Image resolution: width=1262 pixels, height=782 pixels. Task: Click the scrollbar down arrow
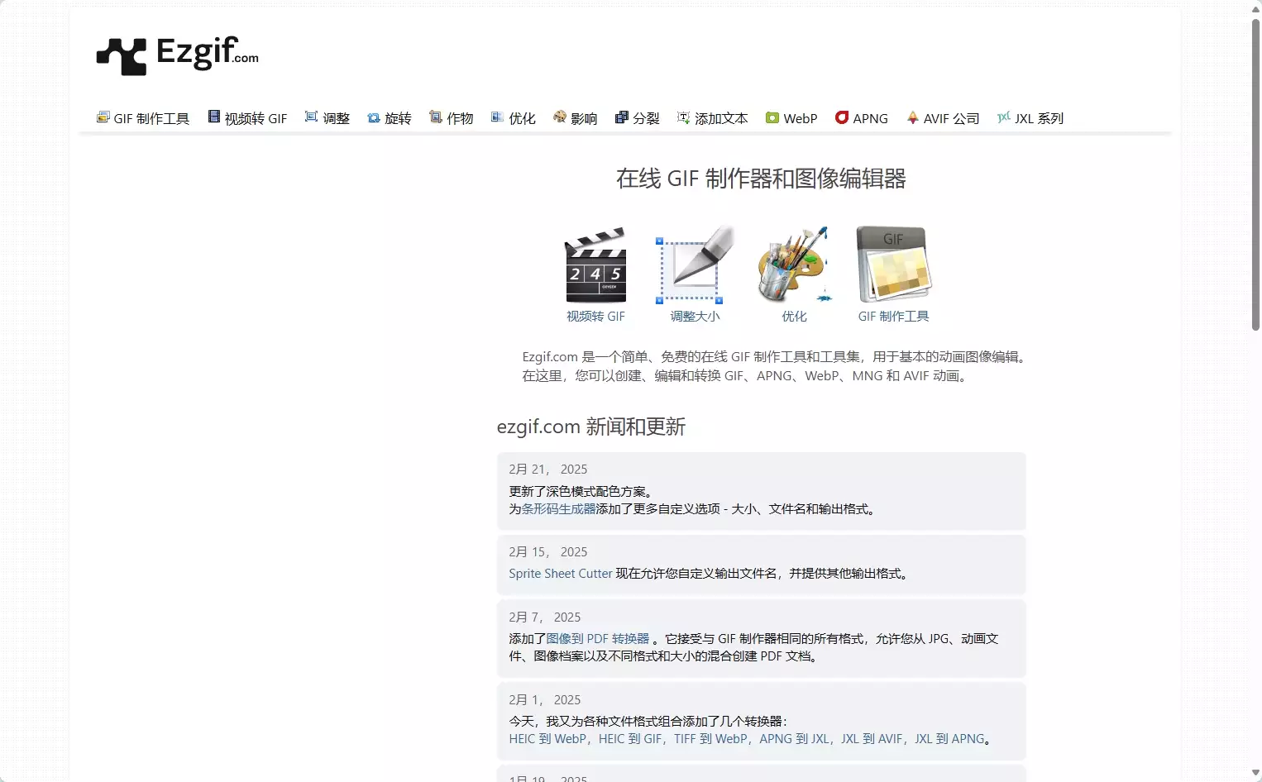[x=1255, y=773]
